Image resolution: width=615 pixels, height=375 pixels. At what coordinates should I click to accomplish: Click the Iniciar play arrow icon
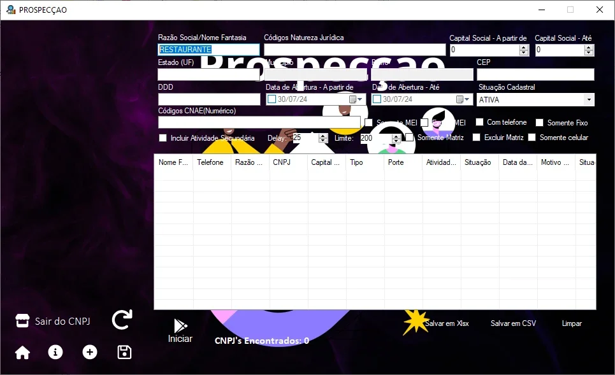[x=180, y=325]
